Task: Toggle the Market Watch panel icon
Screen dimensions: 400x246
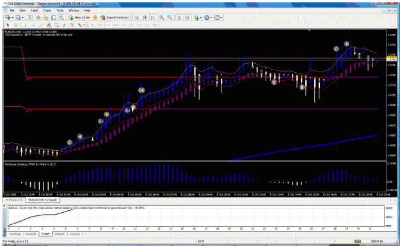Action: point(30,17)
